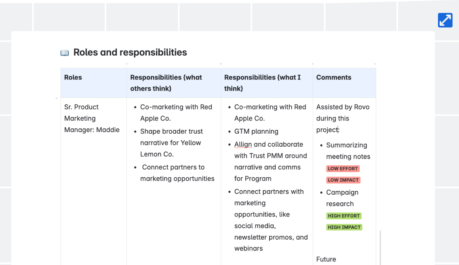Click the Sr. Product Marketing Manager cell
This screenshot has width=459, height=265.
pos(92,118)
